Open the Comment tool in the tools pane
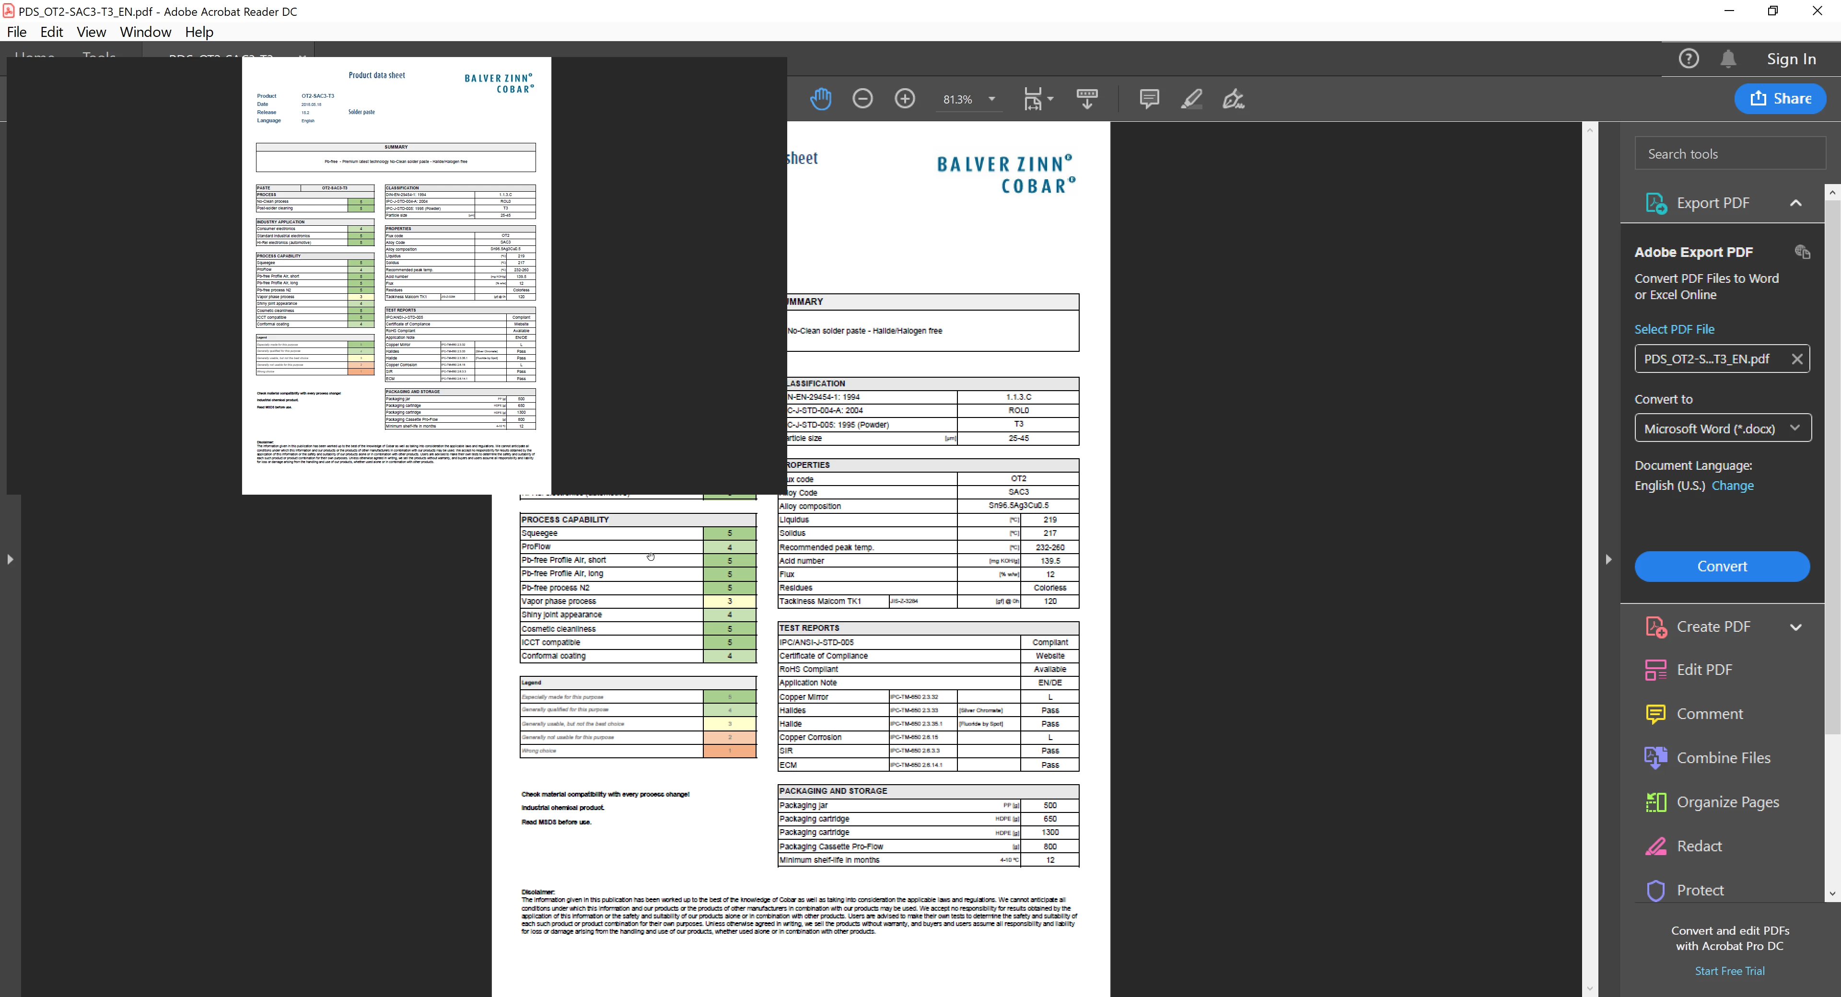 1709,713
